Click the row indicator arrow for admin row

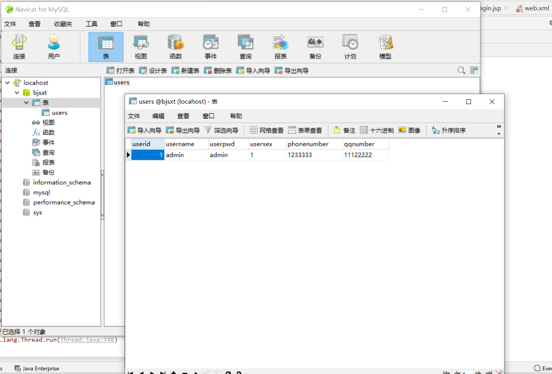pos(128,155)
